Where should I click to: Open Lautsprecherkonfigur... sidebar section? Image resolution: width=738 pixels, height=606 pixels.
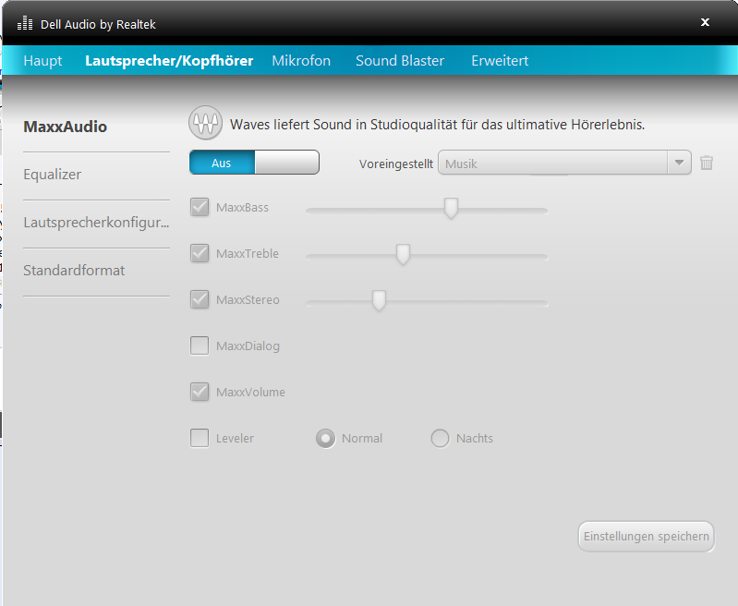coord(96,223)
